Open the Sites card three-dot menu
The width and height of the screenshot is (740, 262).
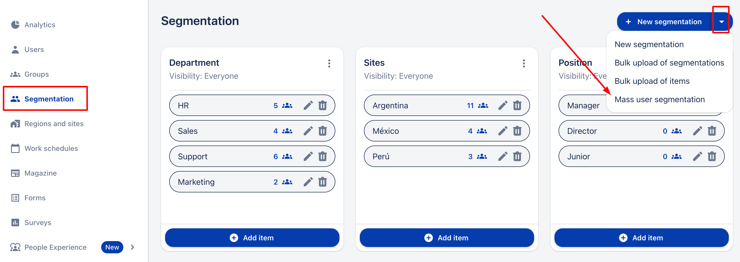pyautogui.click(x=524, y=63)
